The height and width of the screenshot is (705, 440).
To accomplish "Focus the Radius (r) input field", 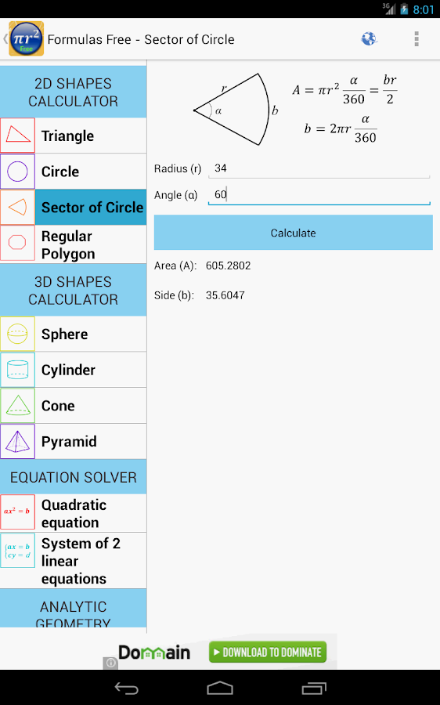I will coord(319,168).
